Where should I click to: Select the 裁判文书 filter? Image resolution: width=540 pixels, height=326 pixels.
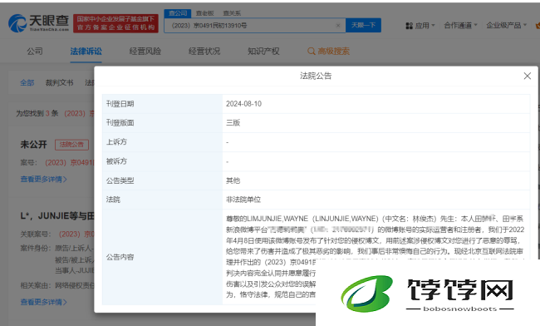59,82
